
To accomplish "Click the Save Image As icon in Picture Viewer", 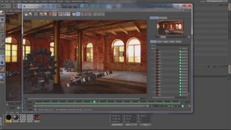I will click(x=30, y=14).
